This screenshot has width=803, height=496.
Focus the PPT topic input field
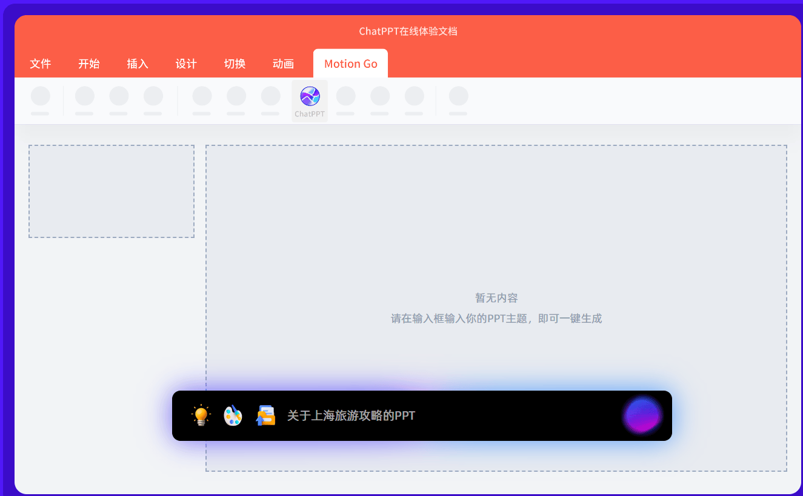448,415
